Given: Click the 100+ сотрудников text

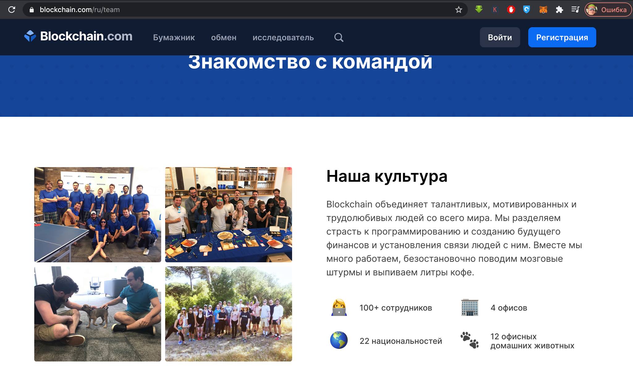Looking at the screenshot, I should (x=396, y=308).
